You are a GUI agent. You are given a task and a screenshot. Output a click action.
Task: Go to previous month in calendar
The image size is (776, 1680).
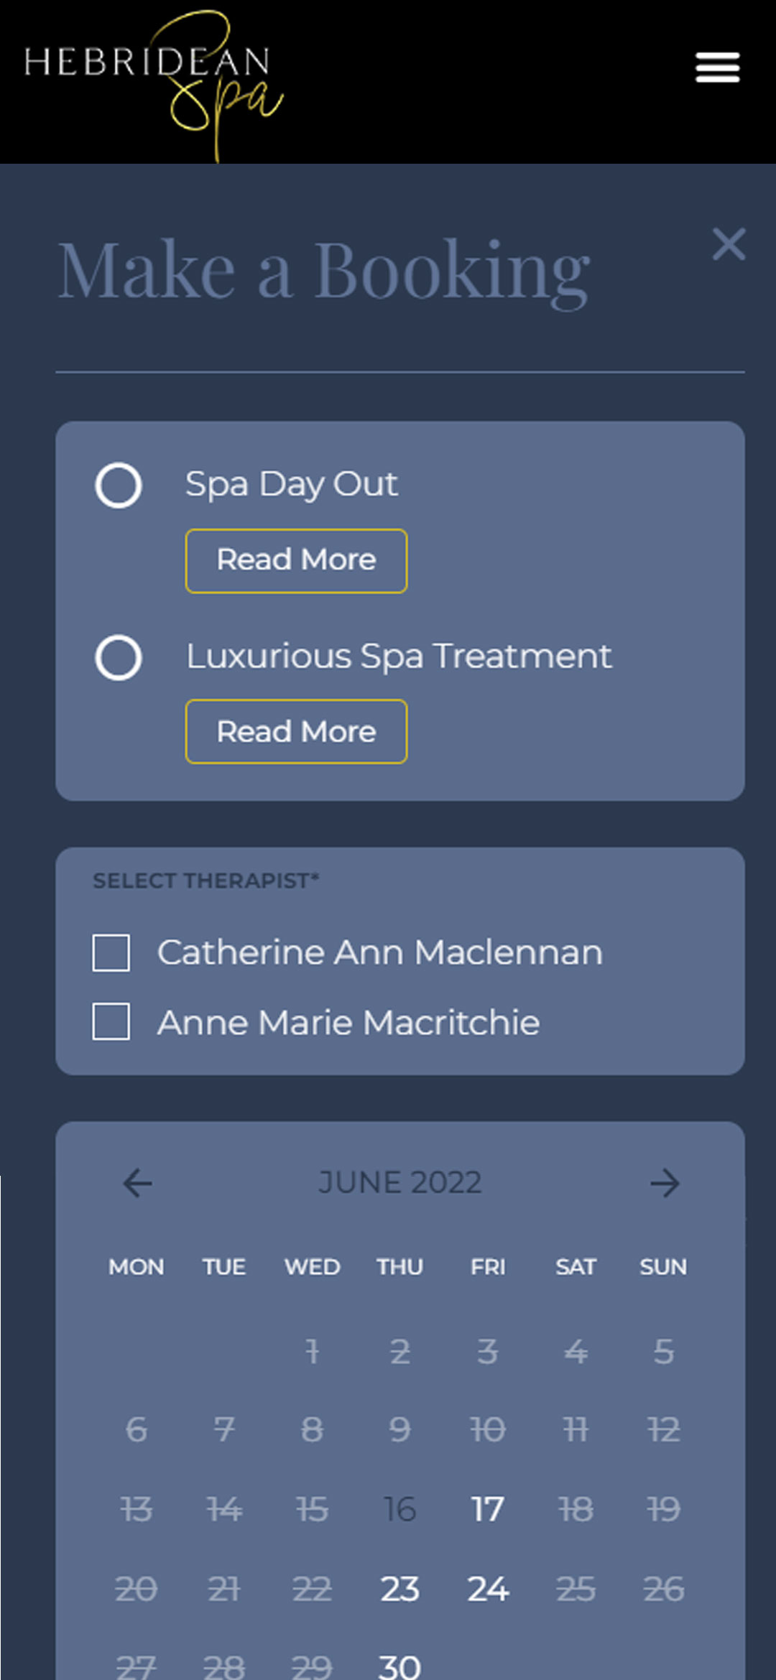137,1183
